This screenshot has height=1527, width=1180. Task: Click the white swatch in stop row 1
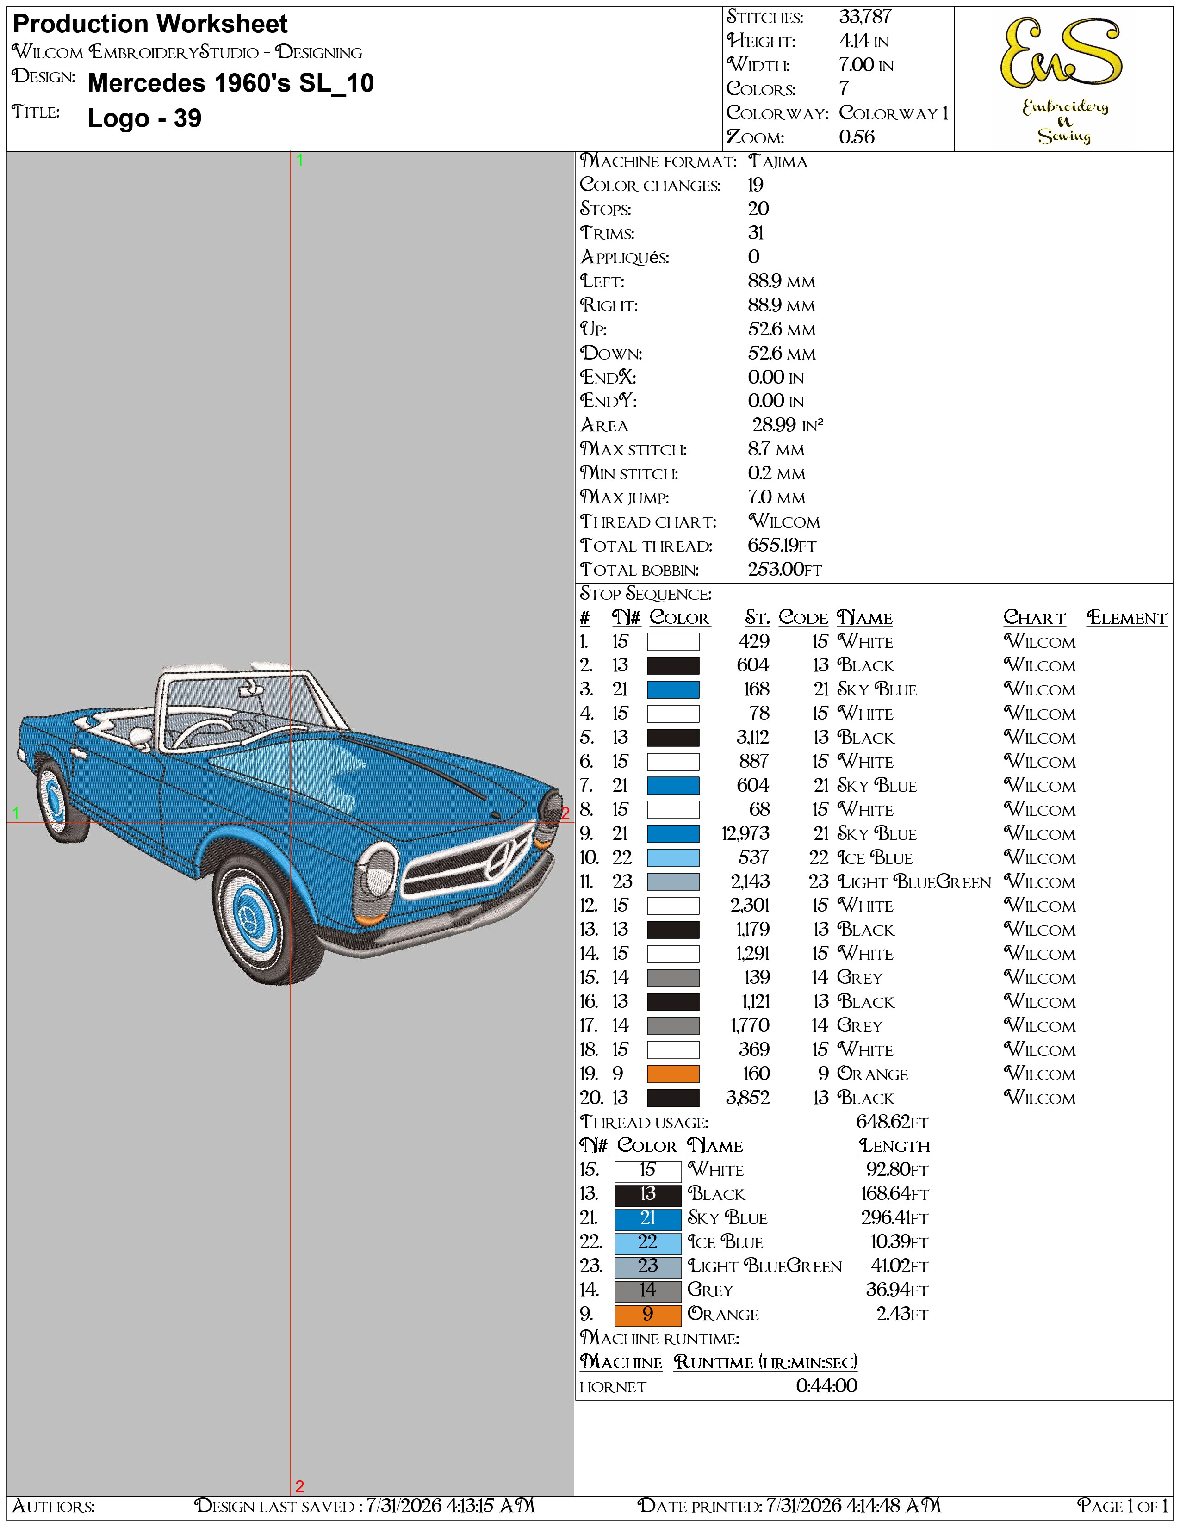[672, 642]
